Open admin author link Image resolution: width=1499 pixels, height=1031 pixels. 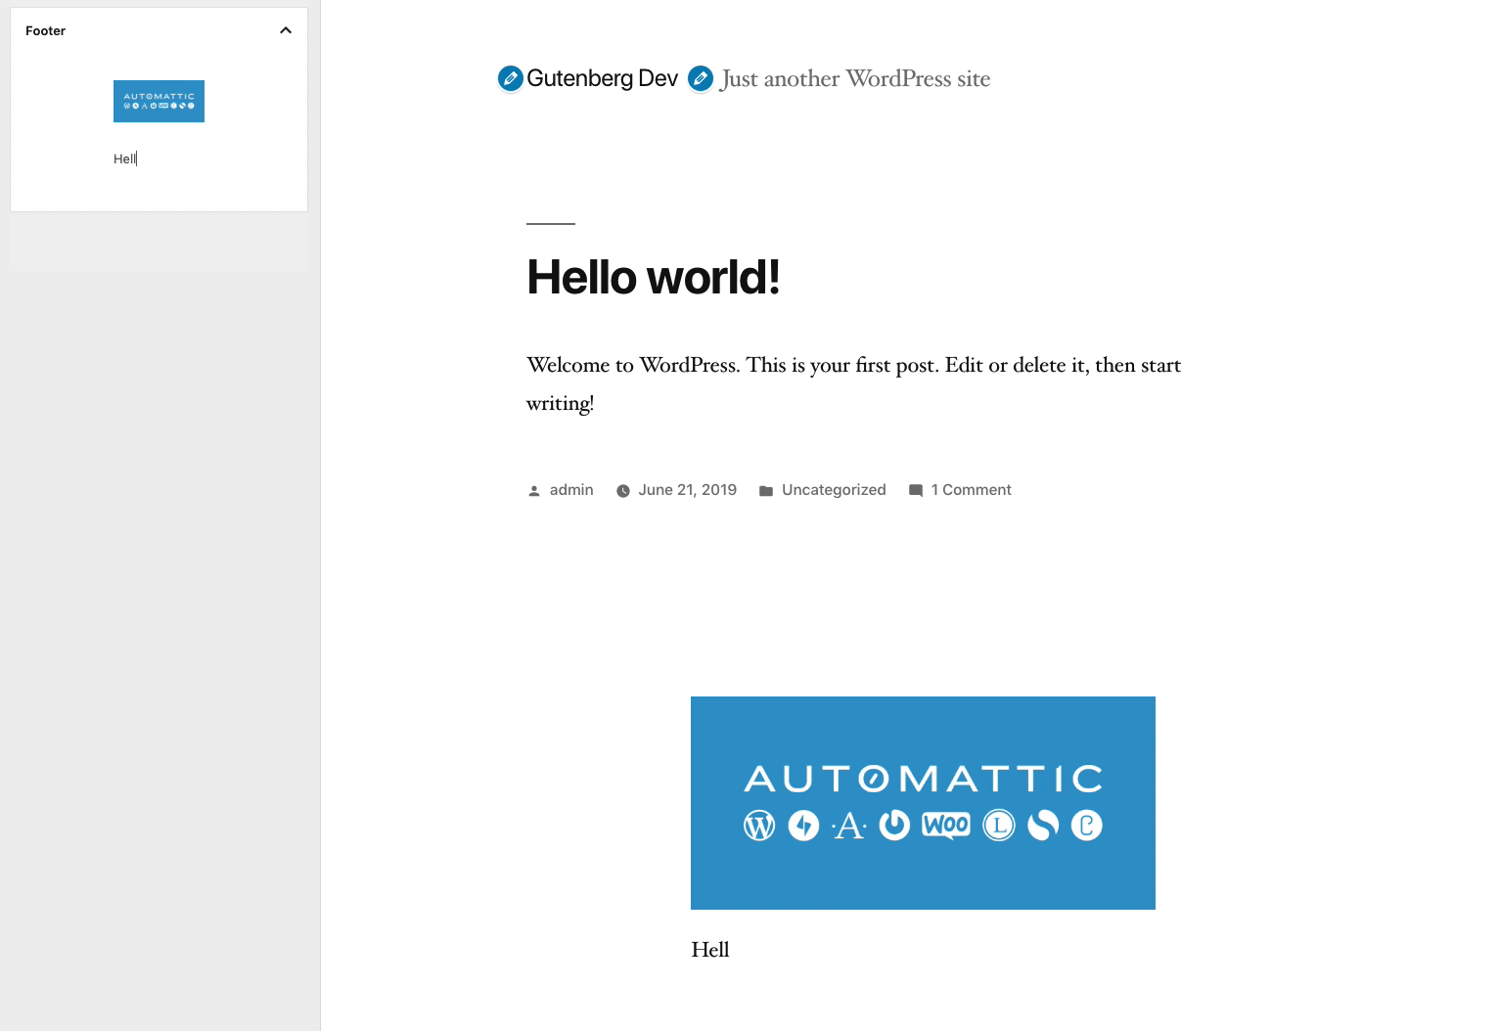[571, 490]
